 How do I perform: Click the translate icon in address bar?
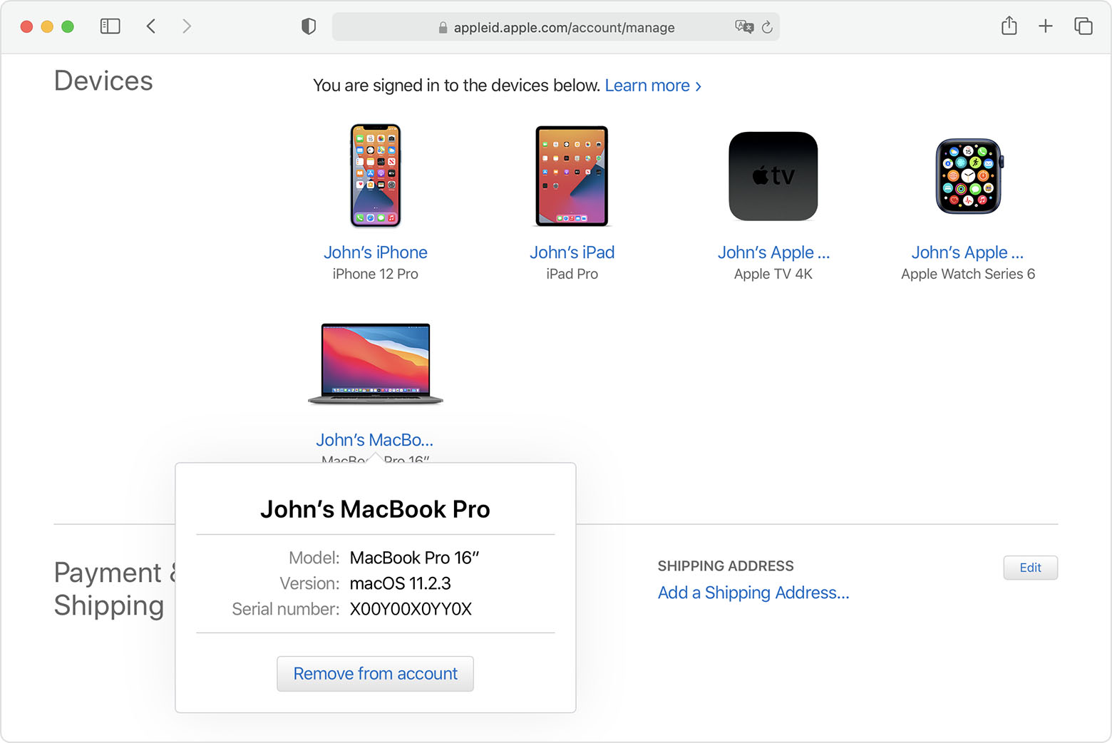[744, 27]
